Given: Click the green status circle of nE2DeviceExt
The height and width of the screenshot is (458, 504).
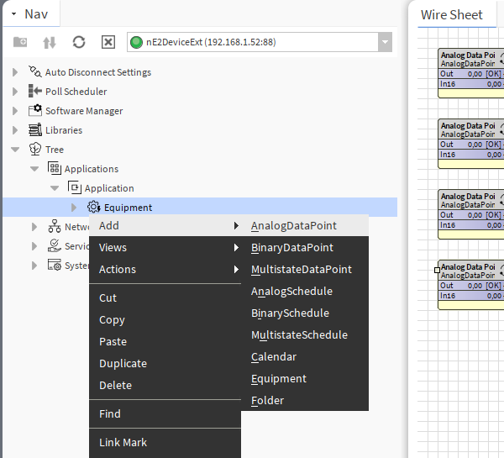Looking at the screenshot, I should click(136, 42).
